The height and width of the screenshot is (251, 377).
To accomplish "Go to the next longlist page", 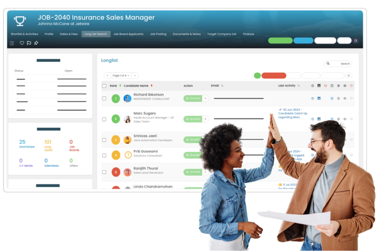I will pos(135,76).
